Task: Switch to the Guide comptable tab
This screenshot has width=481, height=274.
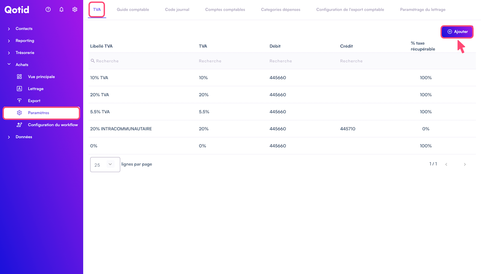Action: pyautogui.click(x=133, y=10)
